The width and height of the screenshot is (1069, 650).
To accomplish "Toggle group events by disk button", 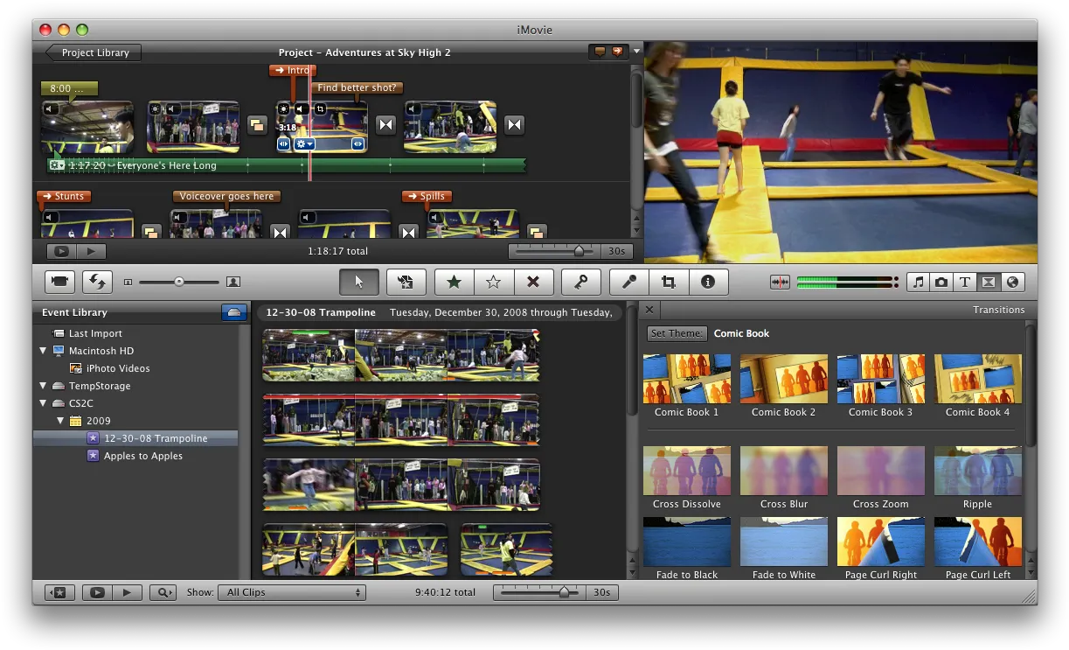I will [234, 312].
